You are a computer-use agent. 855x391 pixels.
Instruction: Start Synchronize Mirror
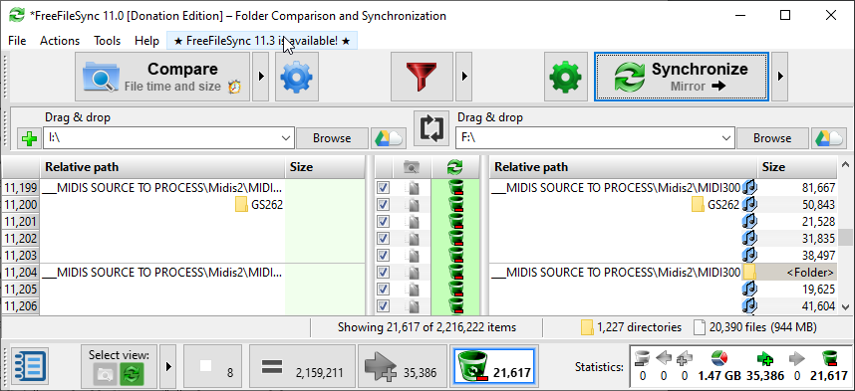pyautogui.click(x=682, y=77)
